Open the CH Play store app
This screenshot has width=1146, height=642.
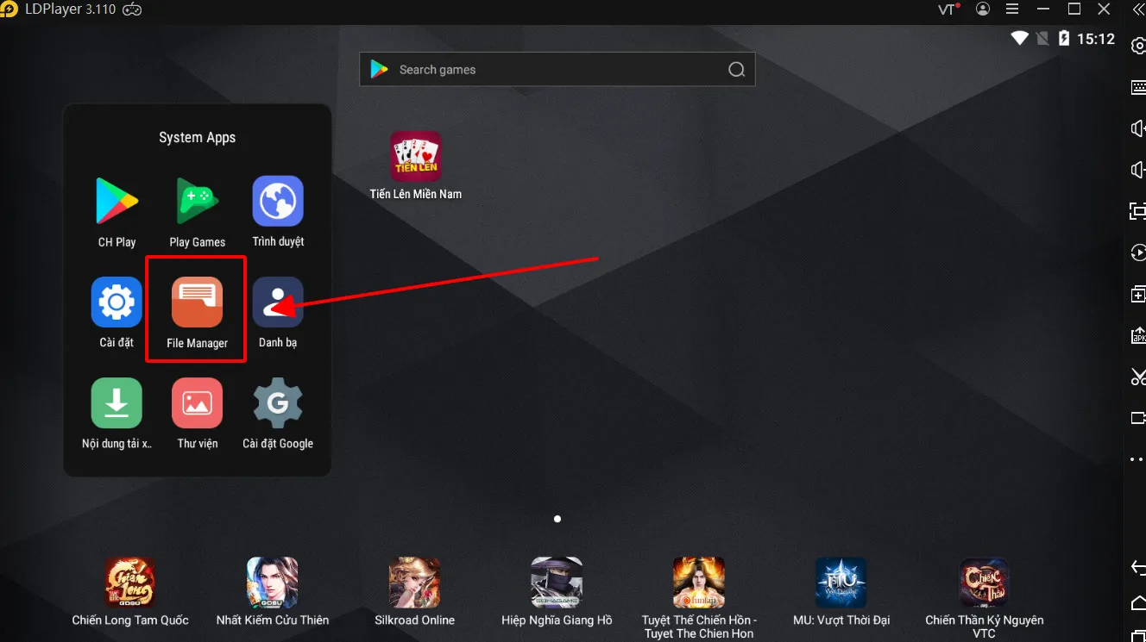[x=116, y=202]
